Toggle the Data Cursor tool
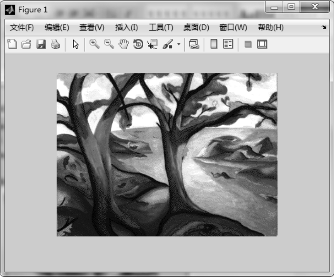334x277 pixels. click(152, 44)
